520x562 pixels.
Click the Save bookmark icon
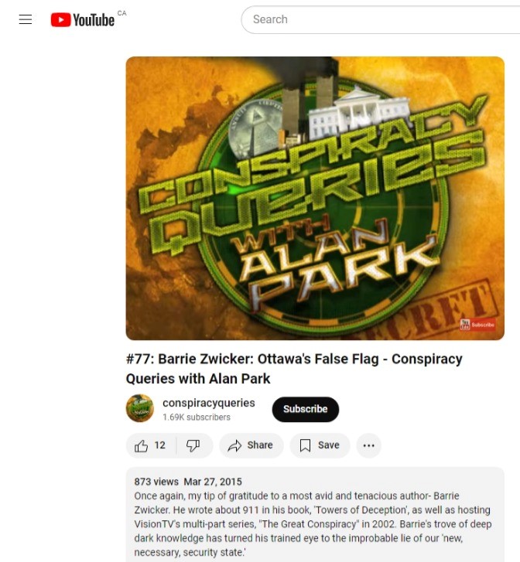[x=305, y=445]
